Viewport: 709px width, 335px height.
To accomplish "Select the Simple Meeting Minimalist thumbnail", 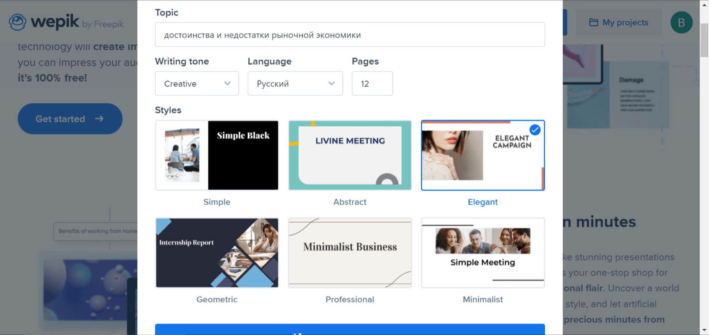I will pyautogui.click(x=483, y=253).
